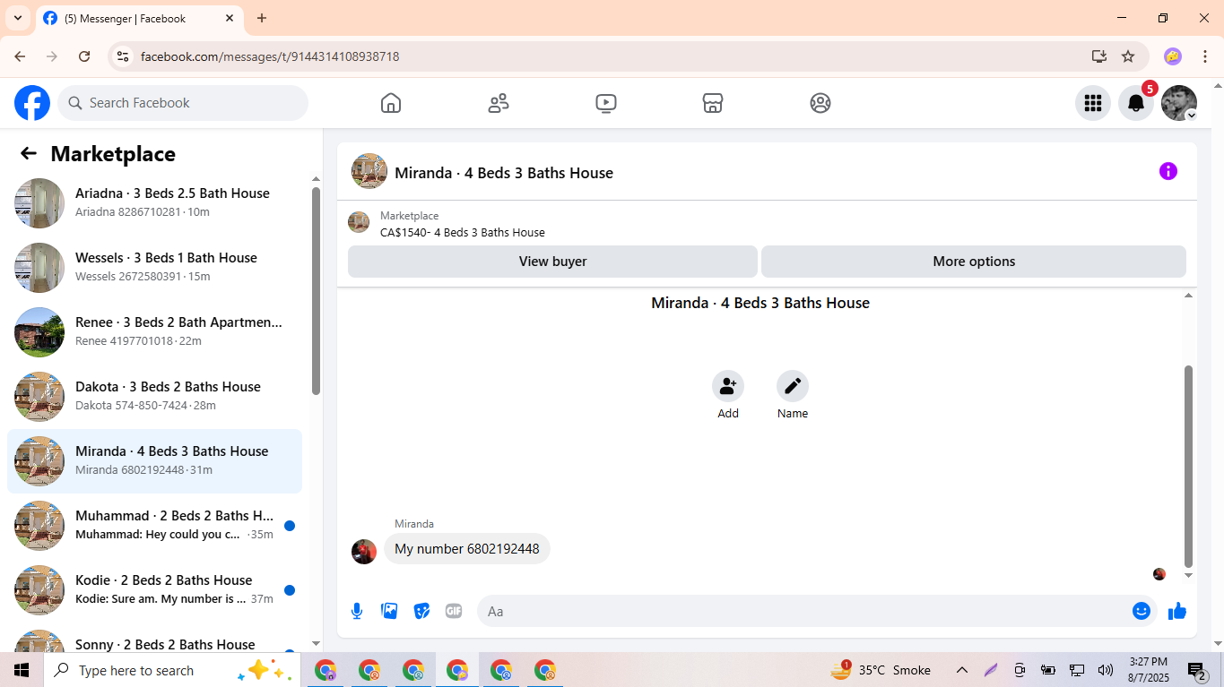Open the Wessels 3 Beds 1 Bath conversation

coord(154,268)
